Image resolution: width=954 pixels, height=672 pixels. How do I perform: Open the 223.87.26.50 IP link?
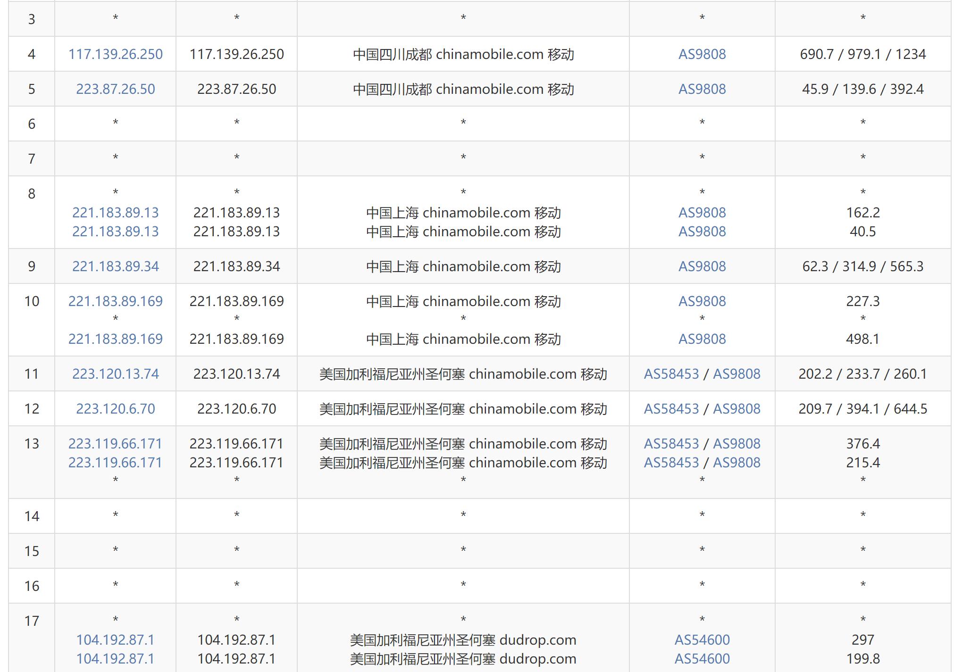click(116, 89)
